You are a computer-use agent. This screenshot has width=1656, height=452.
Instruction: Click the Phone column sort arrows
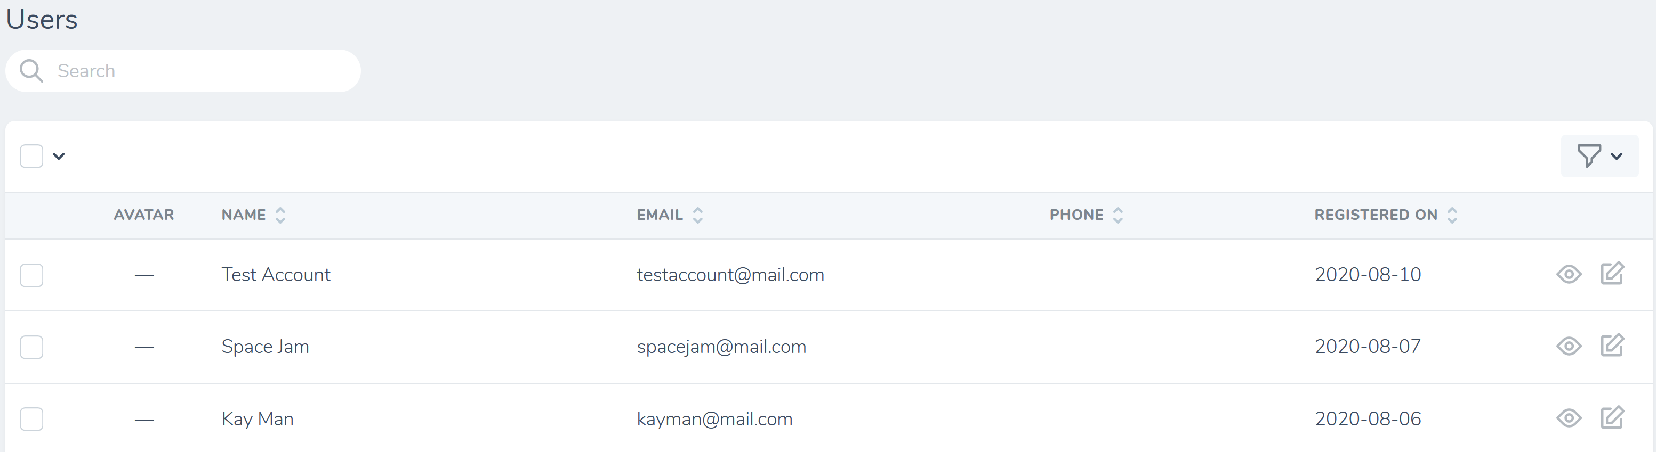click(x=1119, y=215)
